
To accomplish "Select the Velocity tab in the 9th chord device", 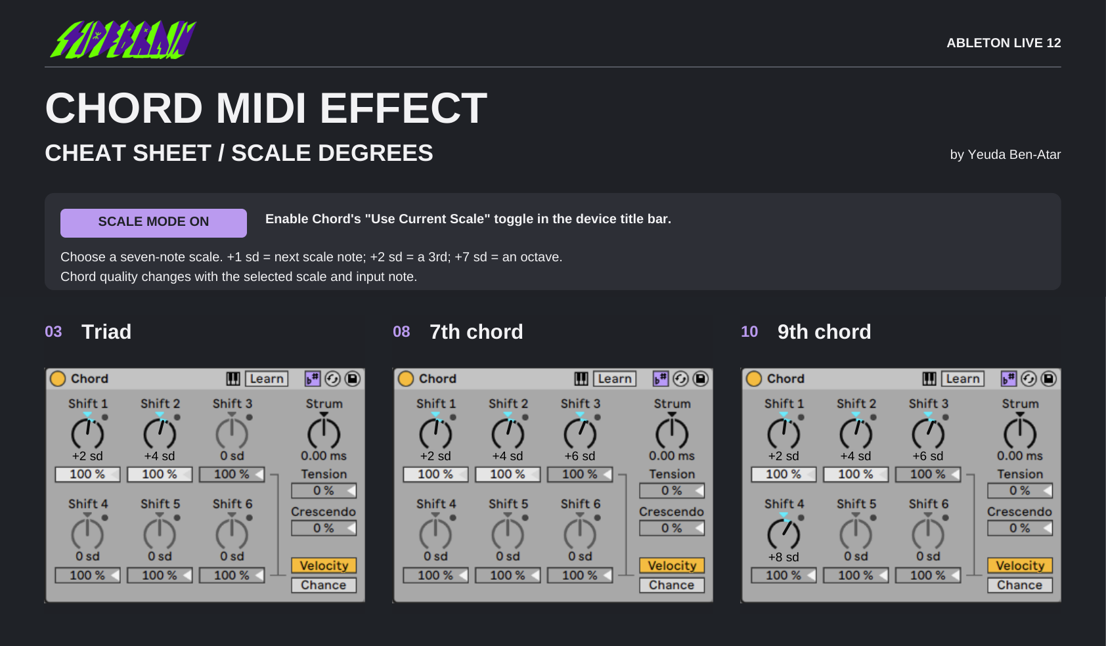I will (x=1020, y=565).
